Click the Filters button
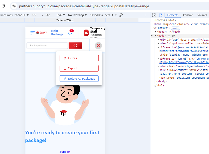This screenshot has width=209, height=154. (79, 58)
